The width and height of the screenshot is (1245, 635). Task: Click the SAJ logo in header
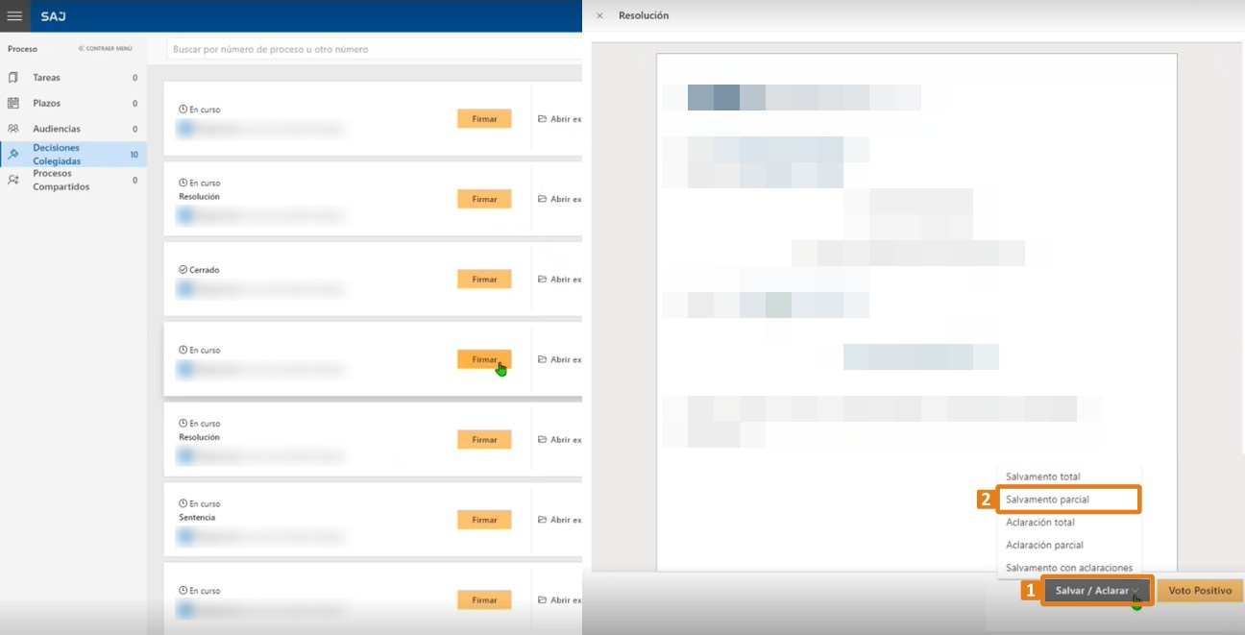click(x=53, y=16)
